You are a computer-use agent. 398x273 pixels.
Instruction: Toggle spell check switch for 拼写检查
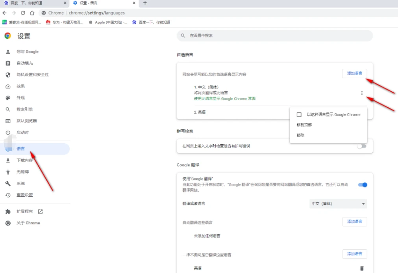[362, 146]
